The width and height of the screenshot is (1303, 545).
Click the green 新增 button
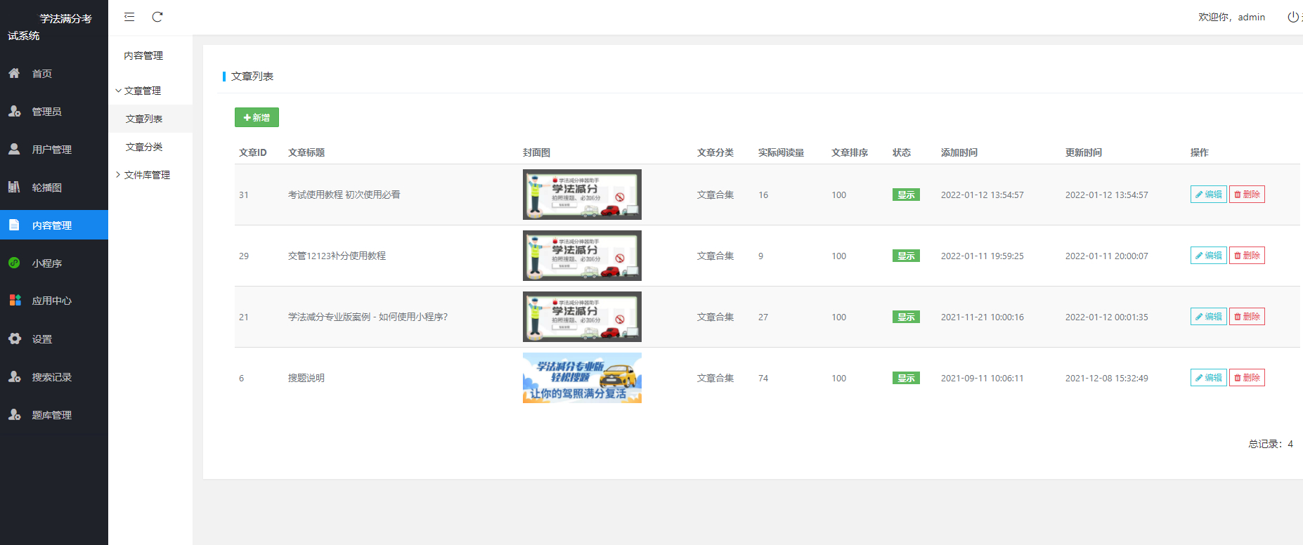257,117
